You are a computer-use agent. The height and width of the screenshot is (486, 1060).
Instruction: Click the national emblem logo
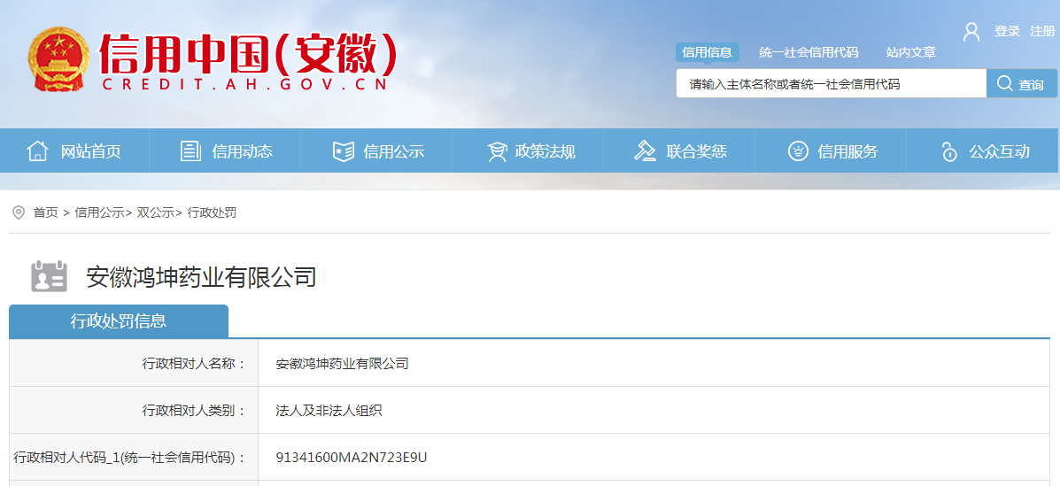58,58
